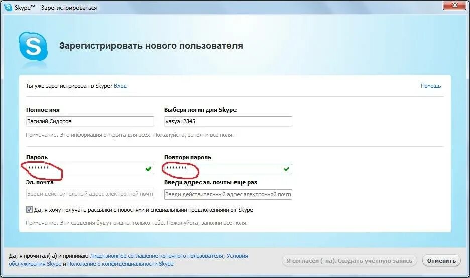
Task: Focus the Повтори пароль field
Action: pos(228,169)
